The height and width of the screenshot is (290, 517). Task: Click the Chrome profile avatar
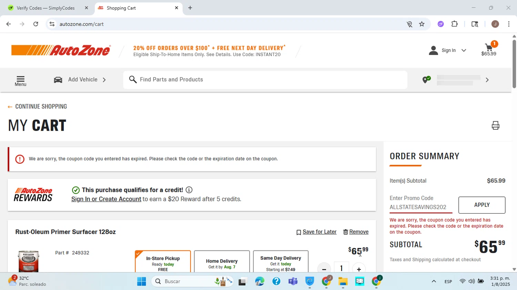click(495, 24)
